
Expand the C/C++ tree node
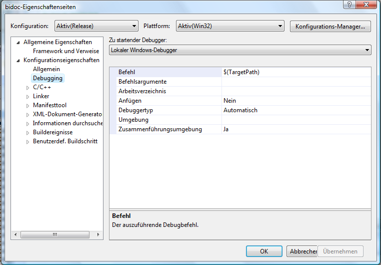point(28,87)
